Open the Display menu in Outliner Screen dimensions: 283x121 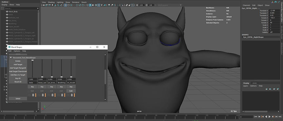[4, 5]
